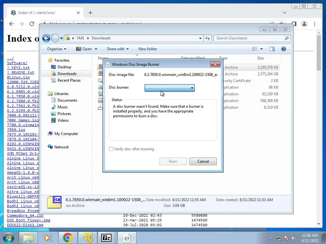Open the Software/ directory link
The width and height of the screenshot is (326, 244).
[17, 63]
